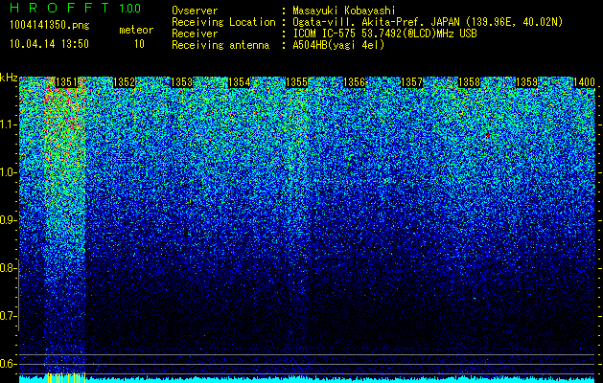Click the 1353 time marker

point(181,82)
